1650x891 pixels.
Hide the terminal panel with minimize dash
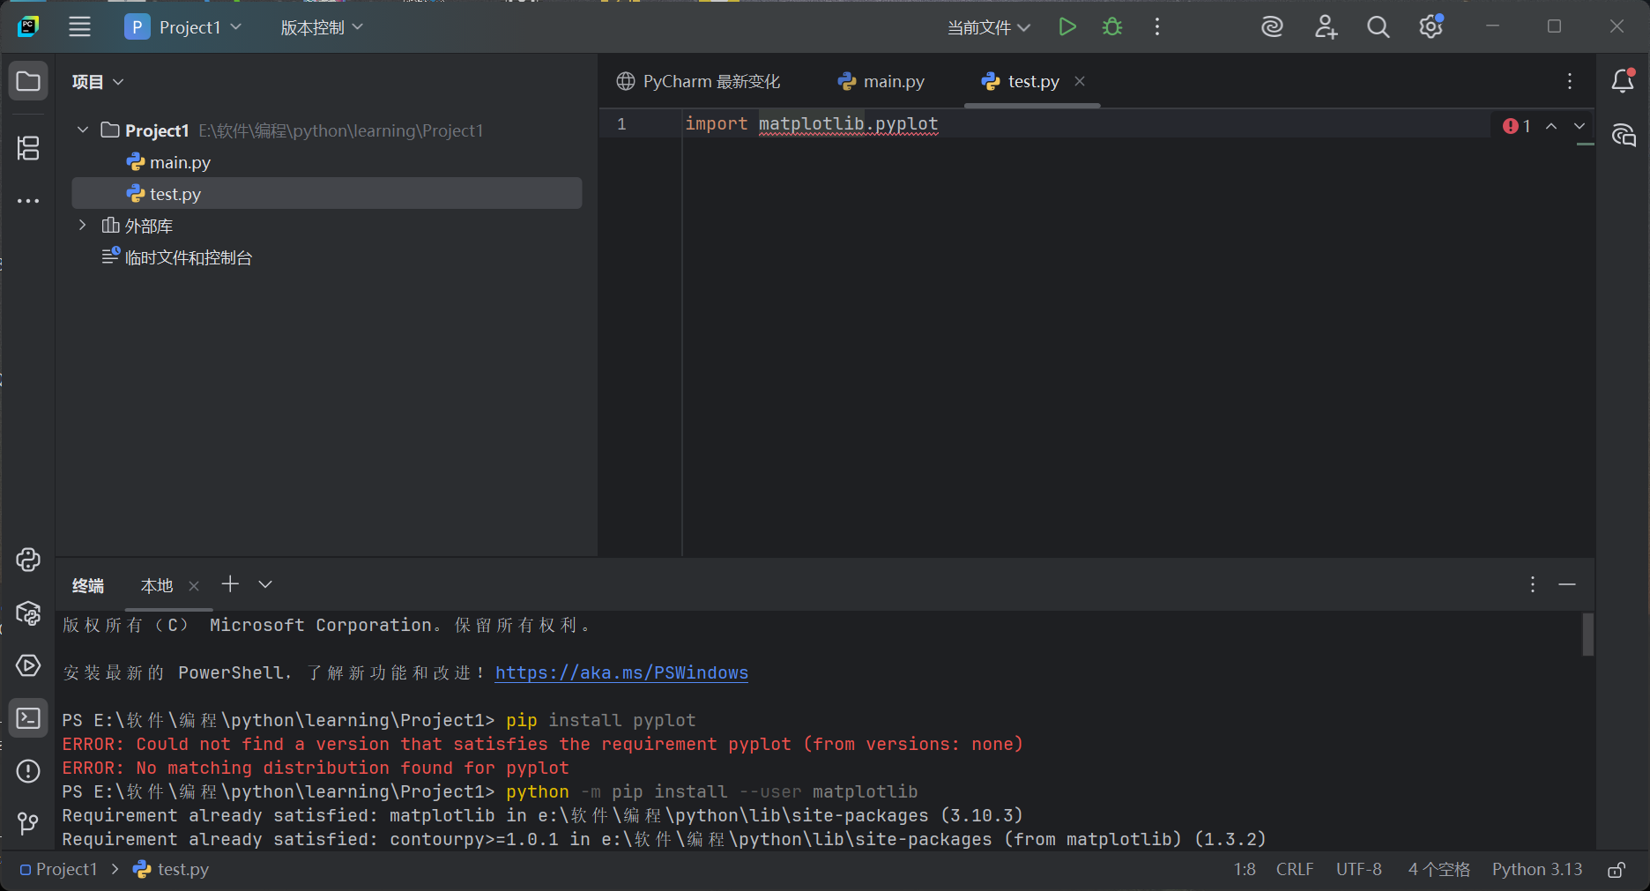click(x=1567, y=584)
